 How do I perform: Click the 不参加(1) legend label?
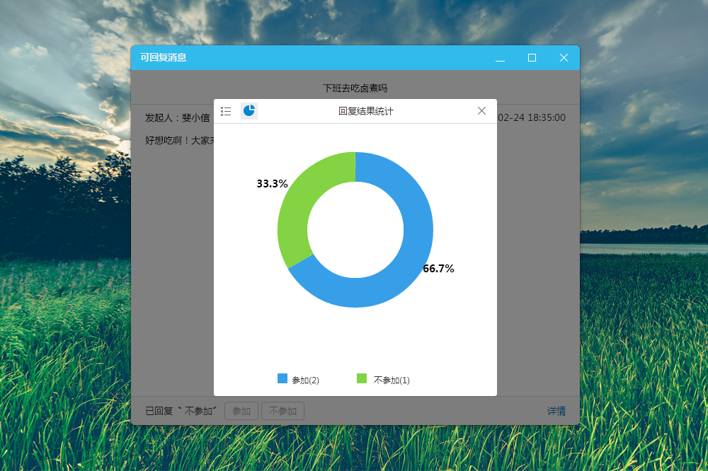click(392, 380)
